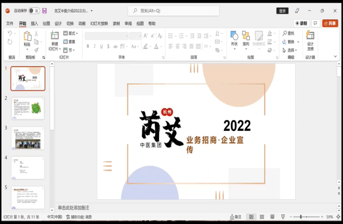
Task: Toggle bold text formatting
Action: (x=88, y=46)
